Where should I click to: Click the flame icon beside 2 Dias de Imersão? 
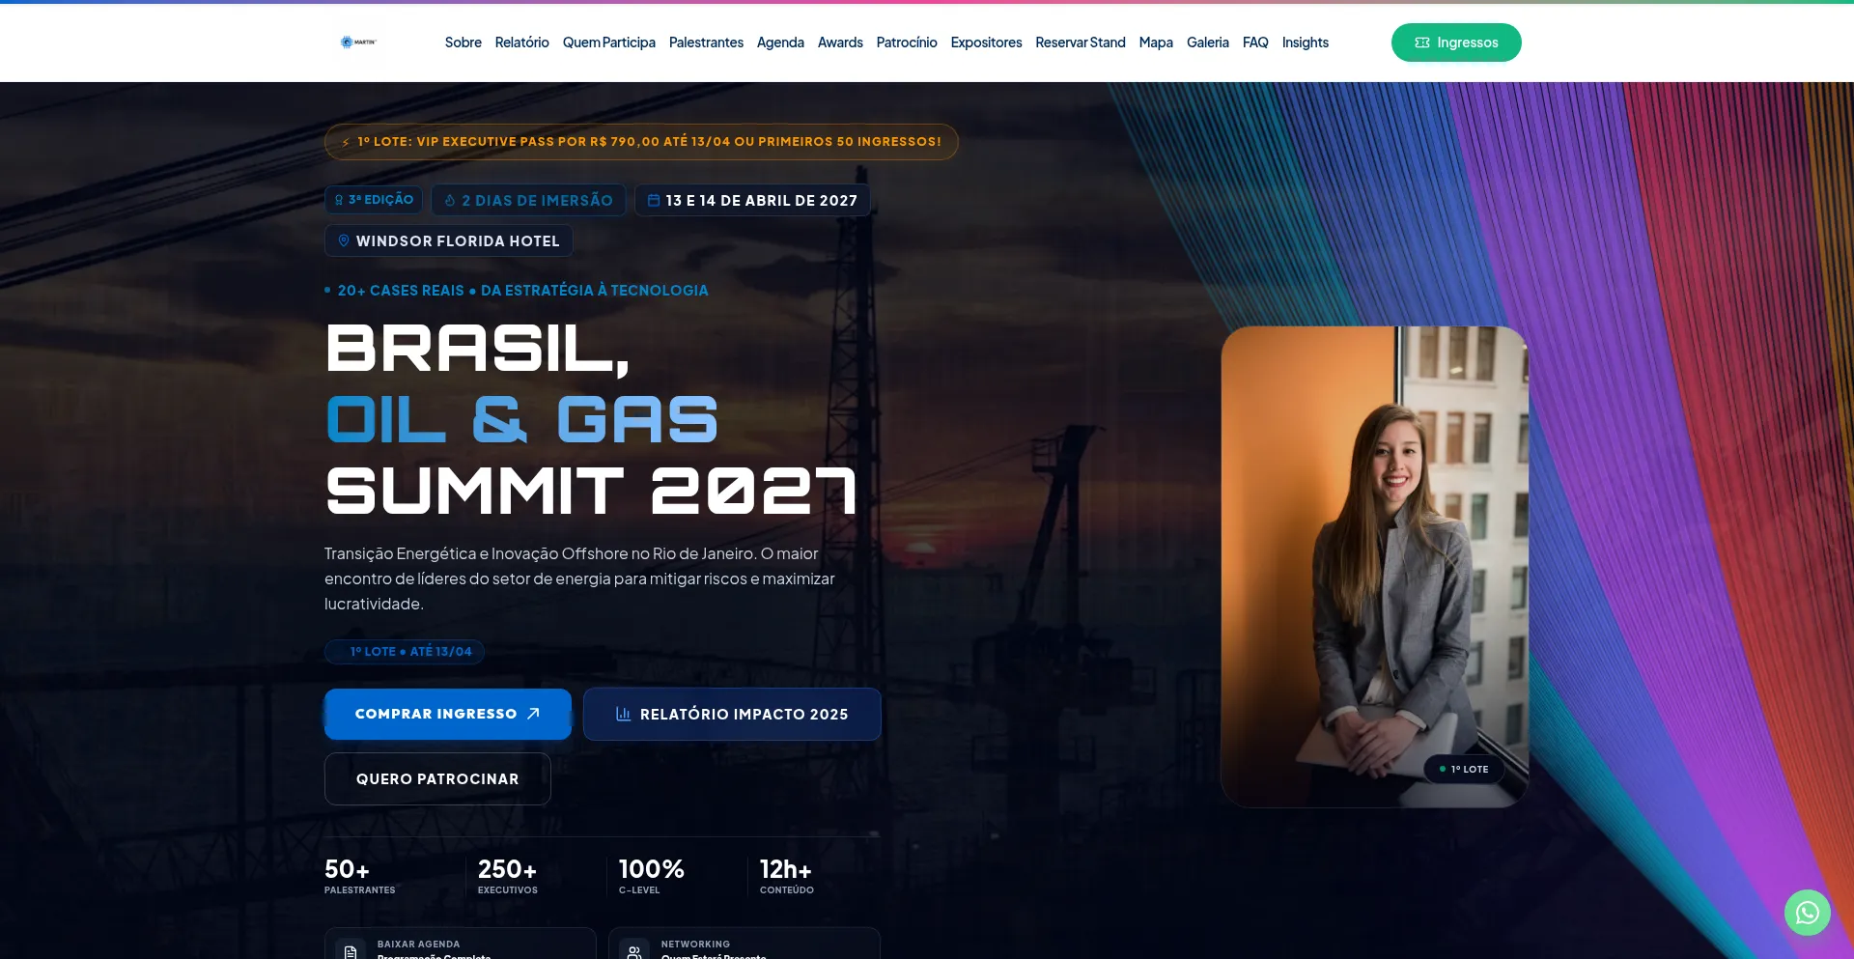450,200
